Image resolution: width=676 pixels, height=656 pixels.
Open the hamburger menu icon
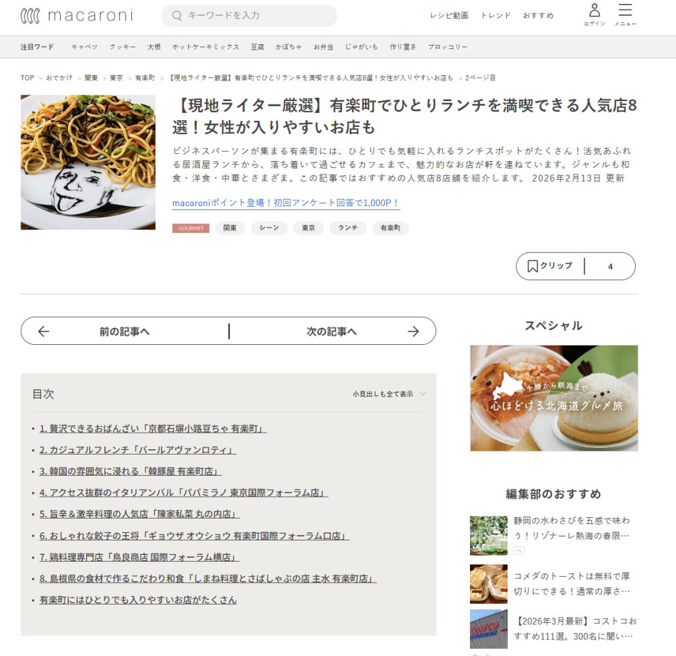(x=625, y=11)
